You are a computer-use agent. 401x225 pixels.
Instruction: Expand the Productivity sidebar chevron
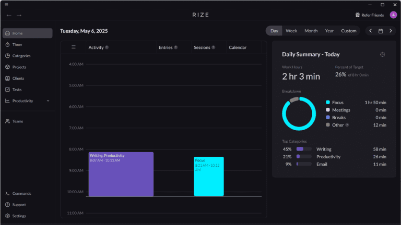[x=48, y=101]
